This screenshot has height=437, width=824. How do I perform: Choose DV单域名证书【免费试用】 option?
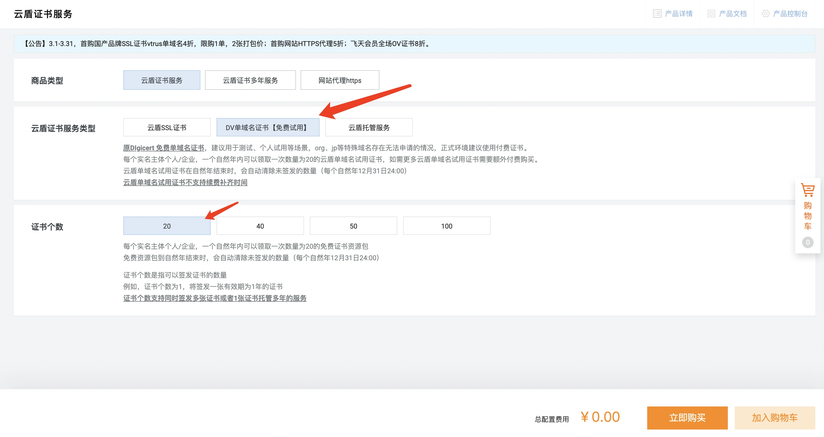point(268,128)
